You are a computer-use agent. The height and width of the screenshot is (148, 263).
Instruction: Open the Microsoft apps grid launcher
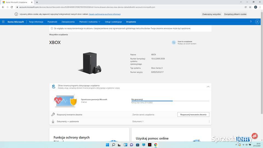click(3, 22)
